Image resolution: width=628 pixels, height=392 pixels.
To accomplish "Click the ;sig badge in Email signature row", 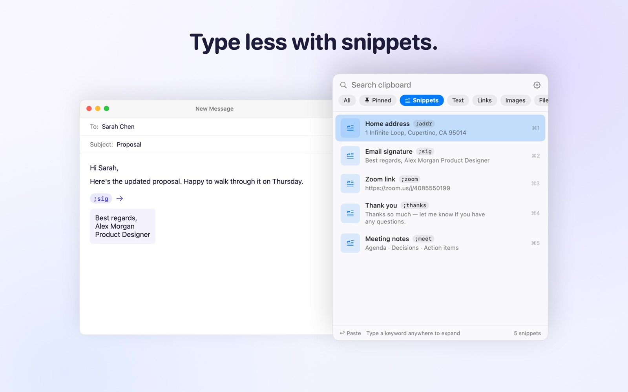I will [x=425, y=151].
